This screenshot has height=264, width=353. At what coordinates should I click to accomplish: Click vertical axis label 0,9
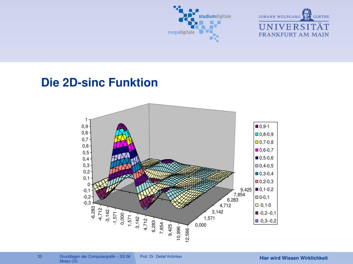coord(85,126)
